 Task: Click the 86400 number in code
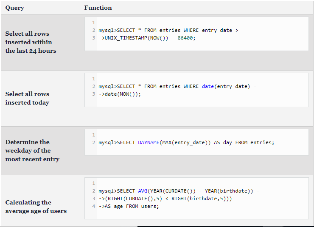(185, 38)
